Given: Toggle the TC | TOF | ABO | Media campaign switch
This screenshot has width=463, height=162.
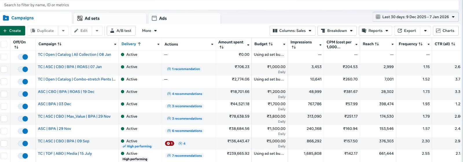Looking at the screenshot, I should pos(23,156).
